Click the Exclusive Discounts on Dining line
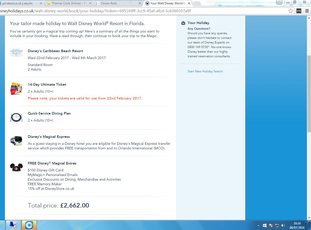 click(x=74, y=179)
